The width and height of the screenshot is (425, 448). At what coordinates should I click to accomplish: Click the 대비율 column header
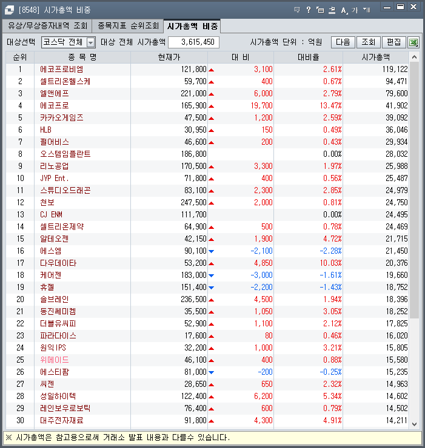pos(308,58)
